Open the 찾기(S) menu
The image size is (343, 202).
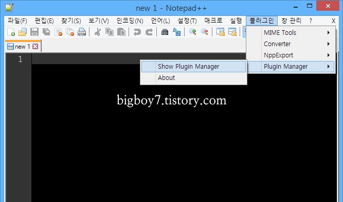tap(71, 21)
